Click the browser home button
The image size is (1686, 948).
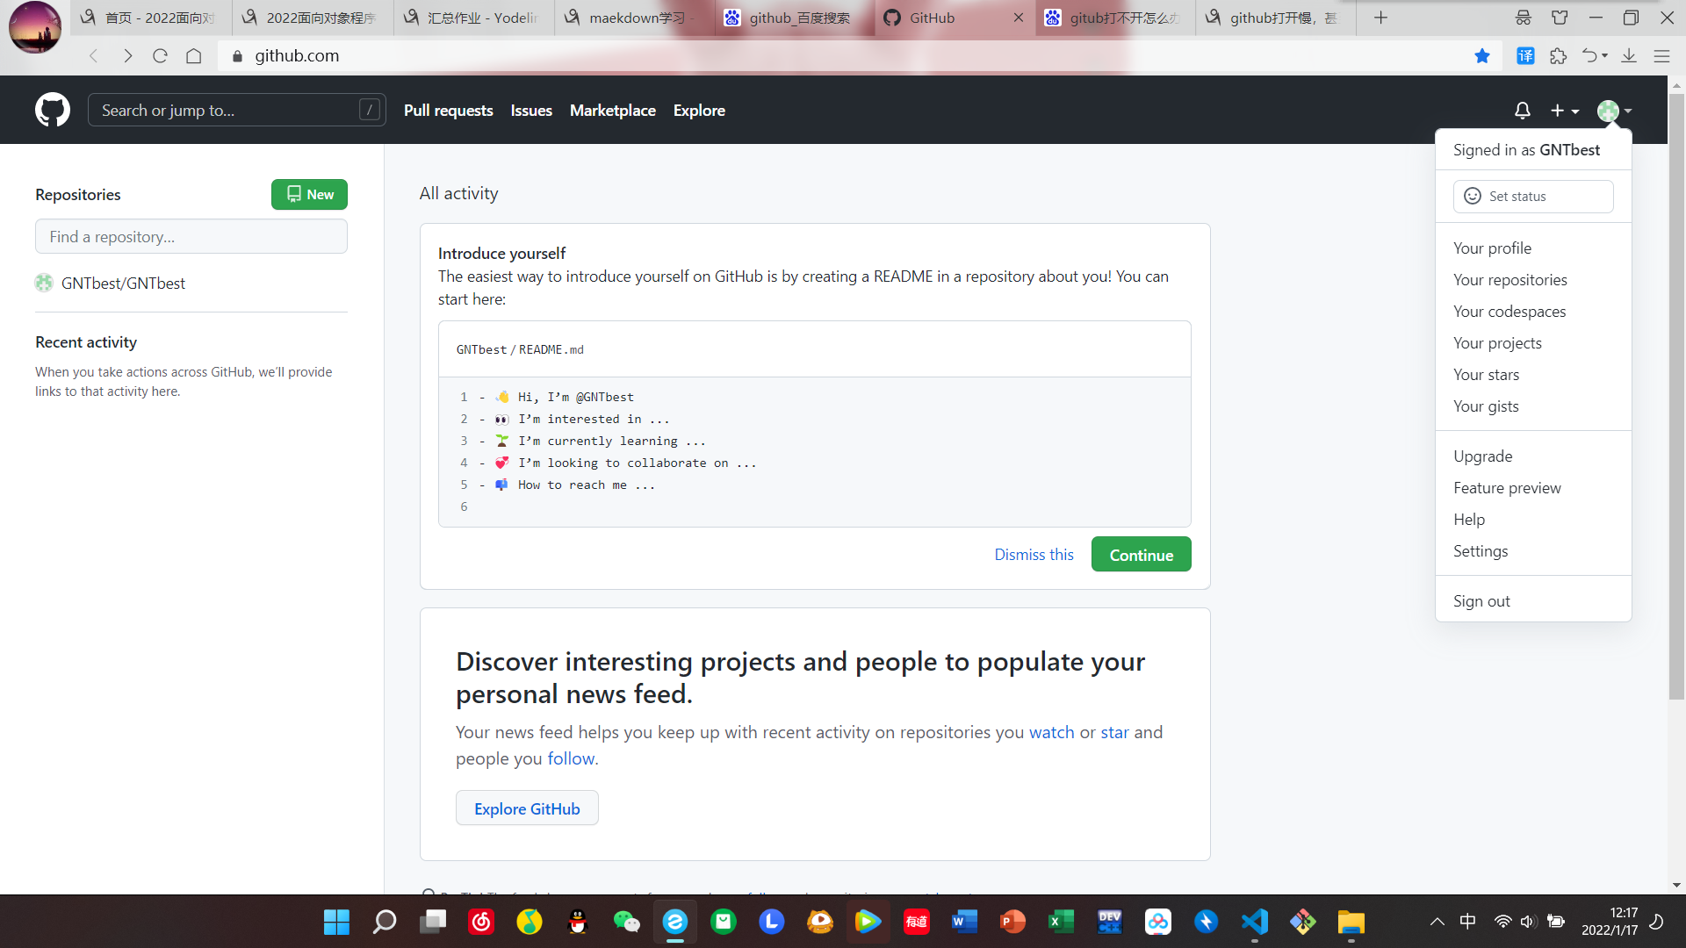[194, 56]
